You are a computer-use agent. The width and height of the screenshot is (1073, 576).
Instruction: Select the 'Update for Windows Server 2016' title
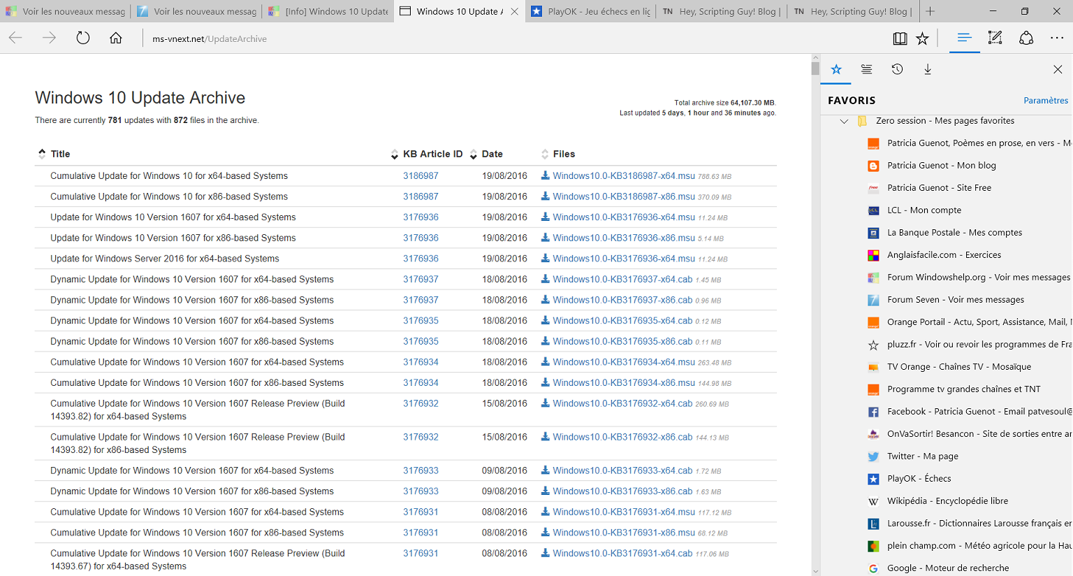point(165,259)
